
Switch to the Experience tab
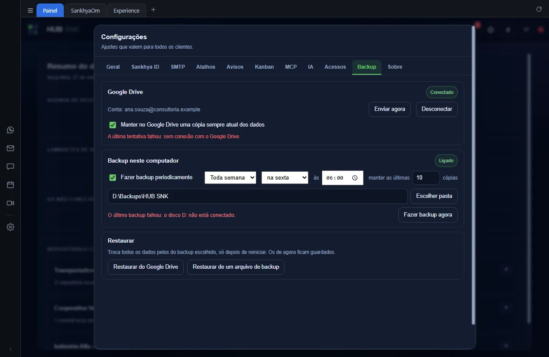point(126,10)
